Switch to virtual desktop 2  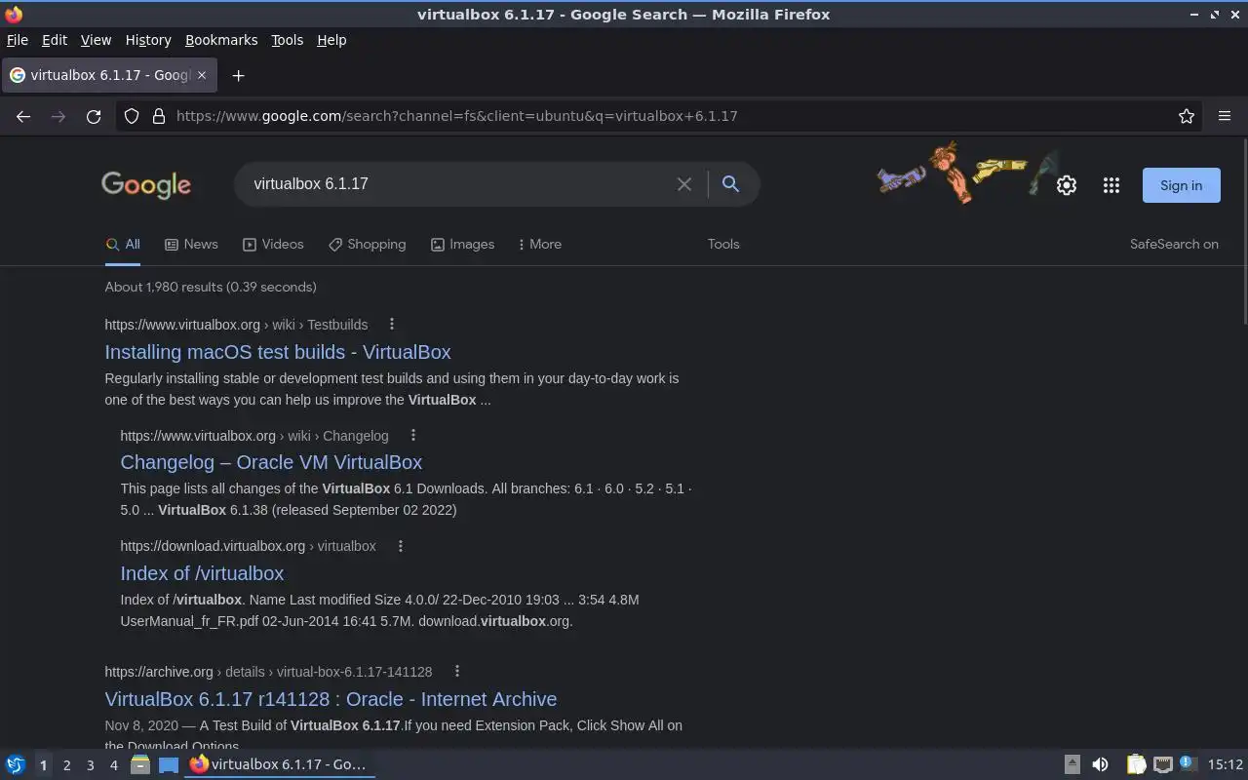click(66, 765)
